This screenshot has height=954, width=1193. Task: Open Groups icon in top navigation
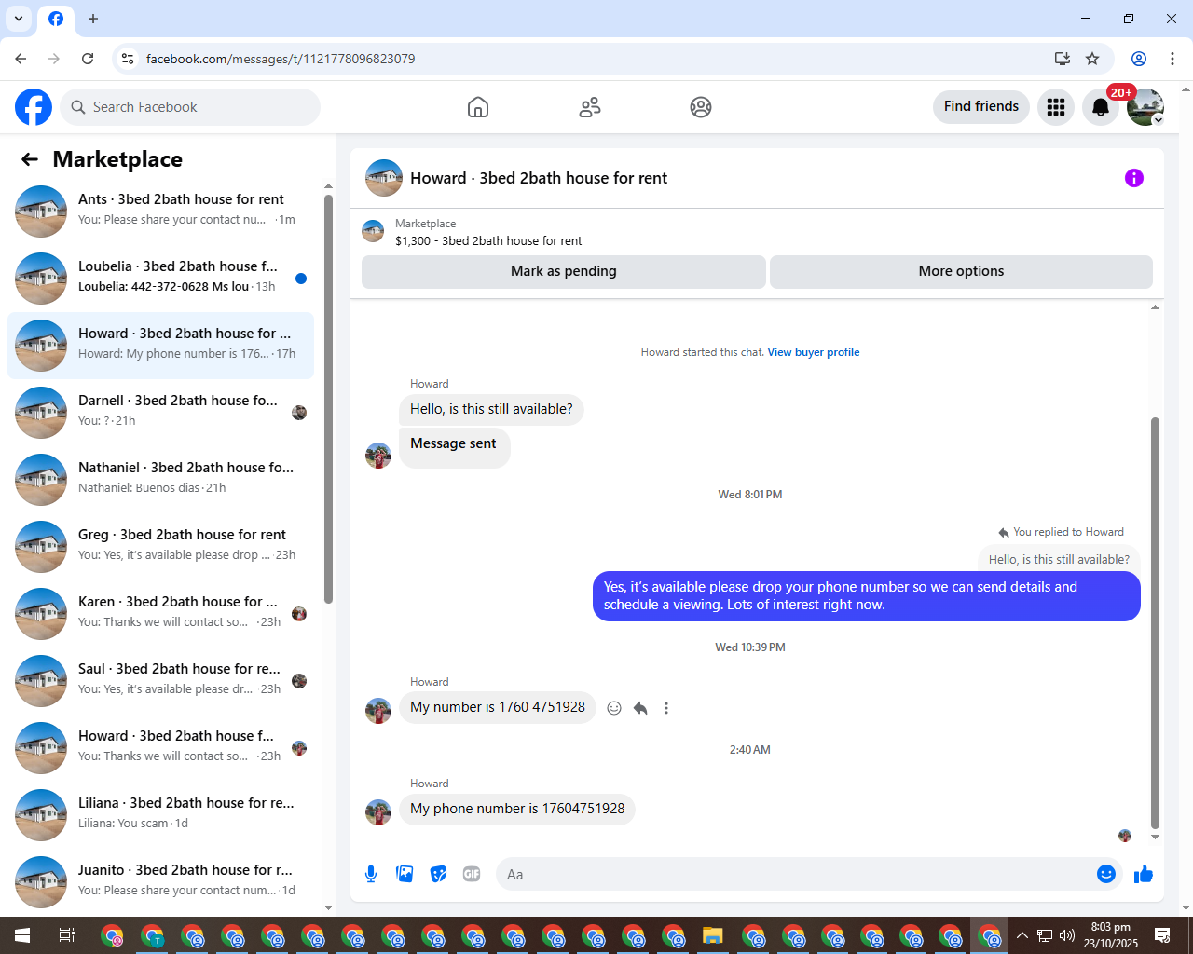(x=701, y=107)
